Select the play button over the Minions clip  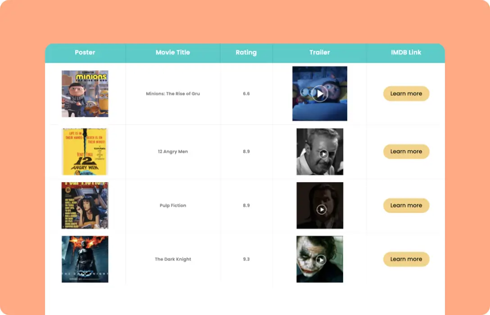click(x=320, y=94)
